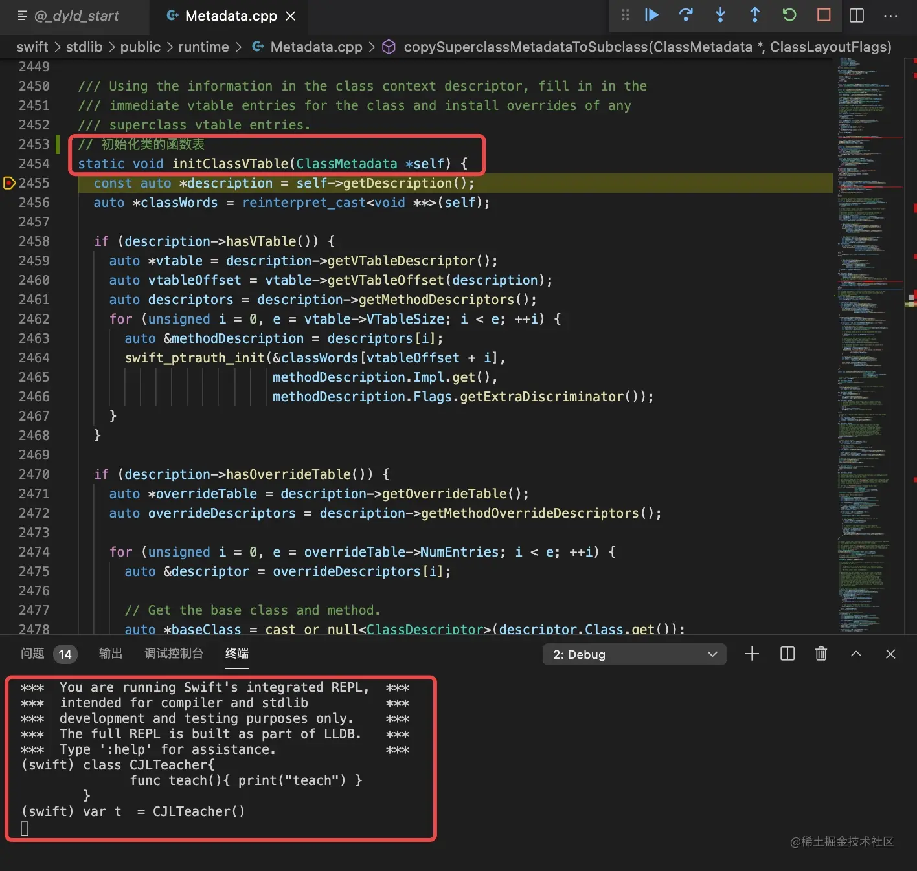The image size is (917, 871).
Task: Select the 终端 panel tab
Action: (237, 654)
